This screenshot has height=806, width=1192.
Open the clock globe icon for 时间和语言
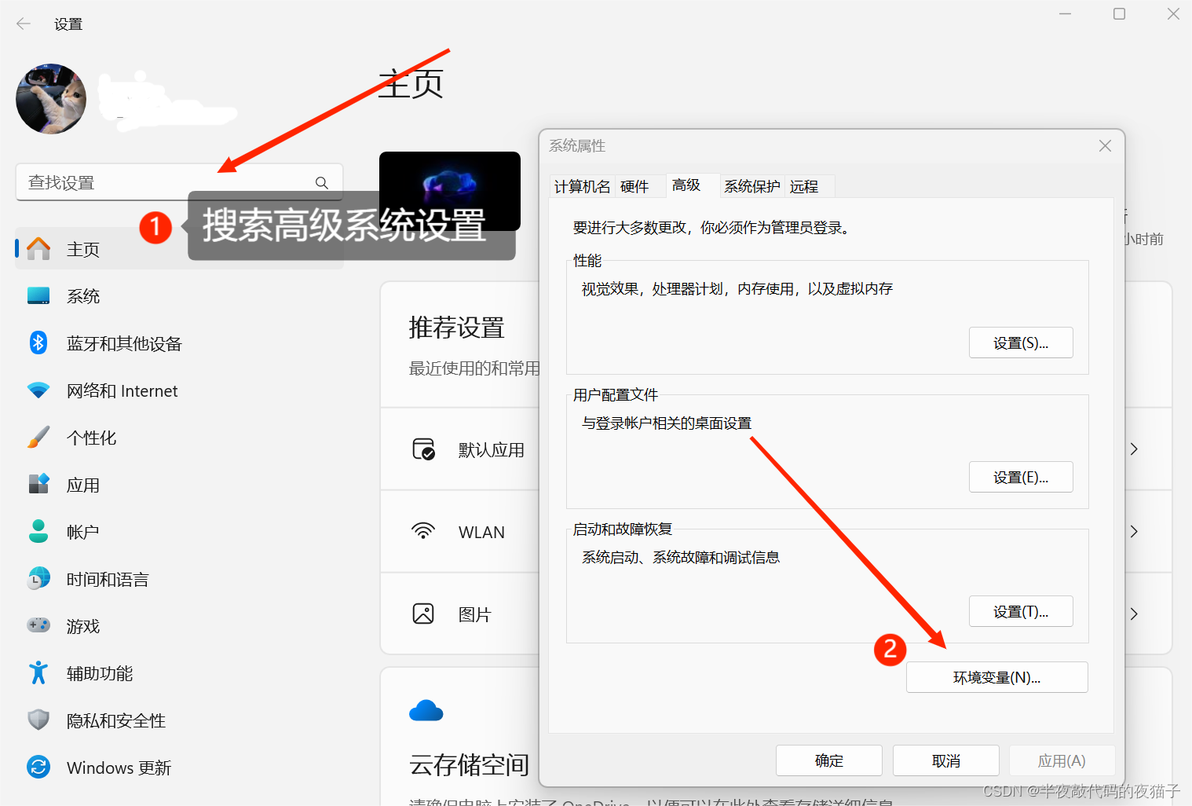click(x=38, y=578)
